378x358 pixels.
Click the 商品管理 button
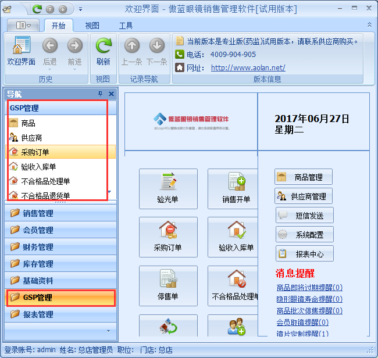(304, 177)
